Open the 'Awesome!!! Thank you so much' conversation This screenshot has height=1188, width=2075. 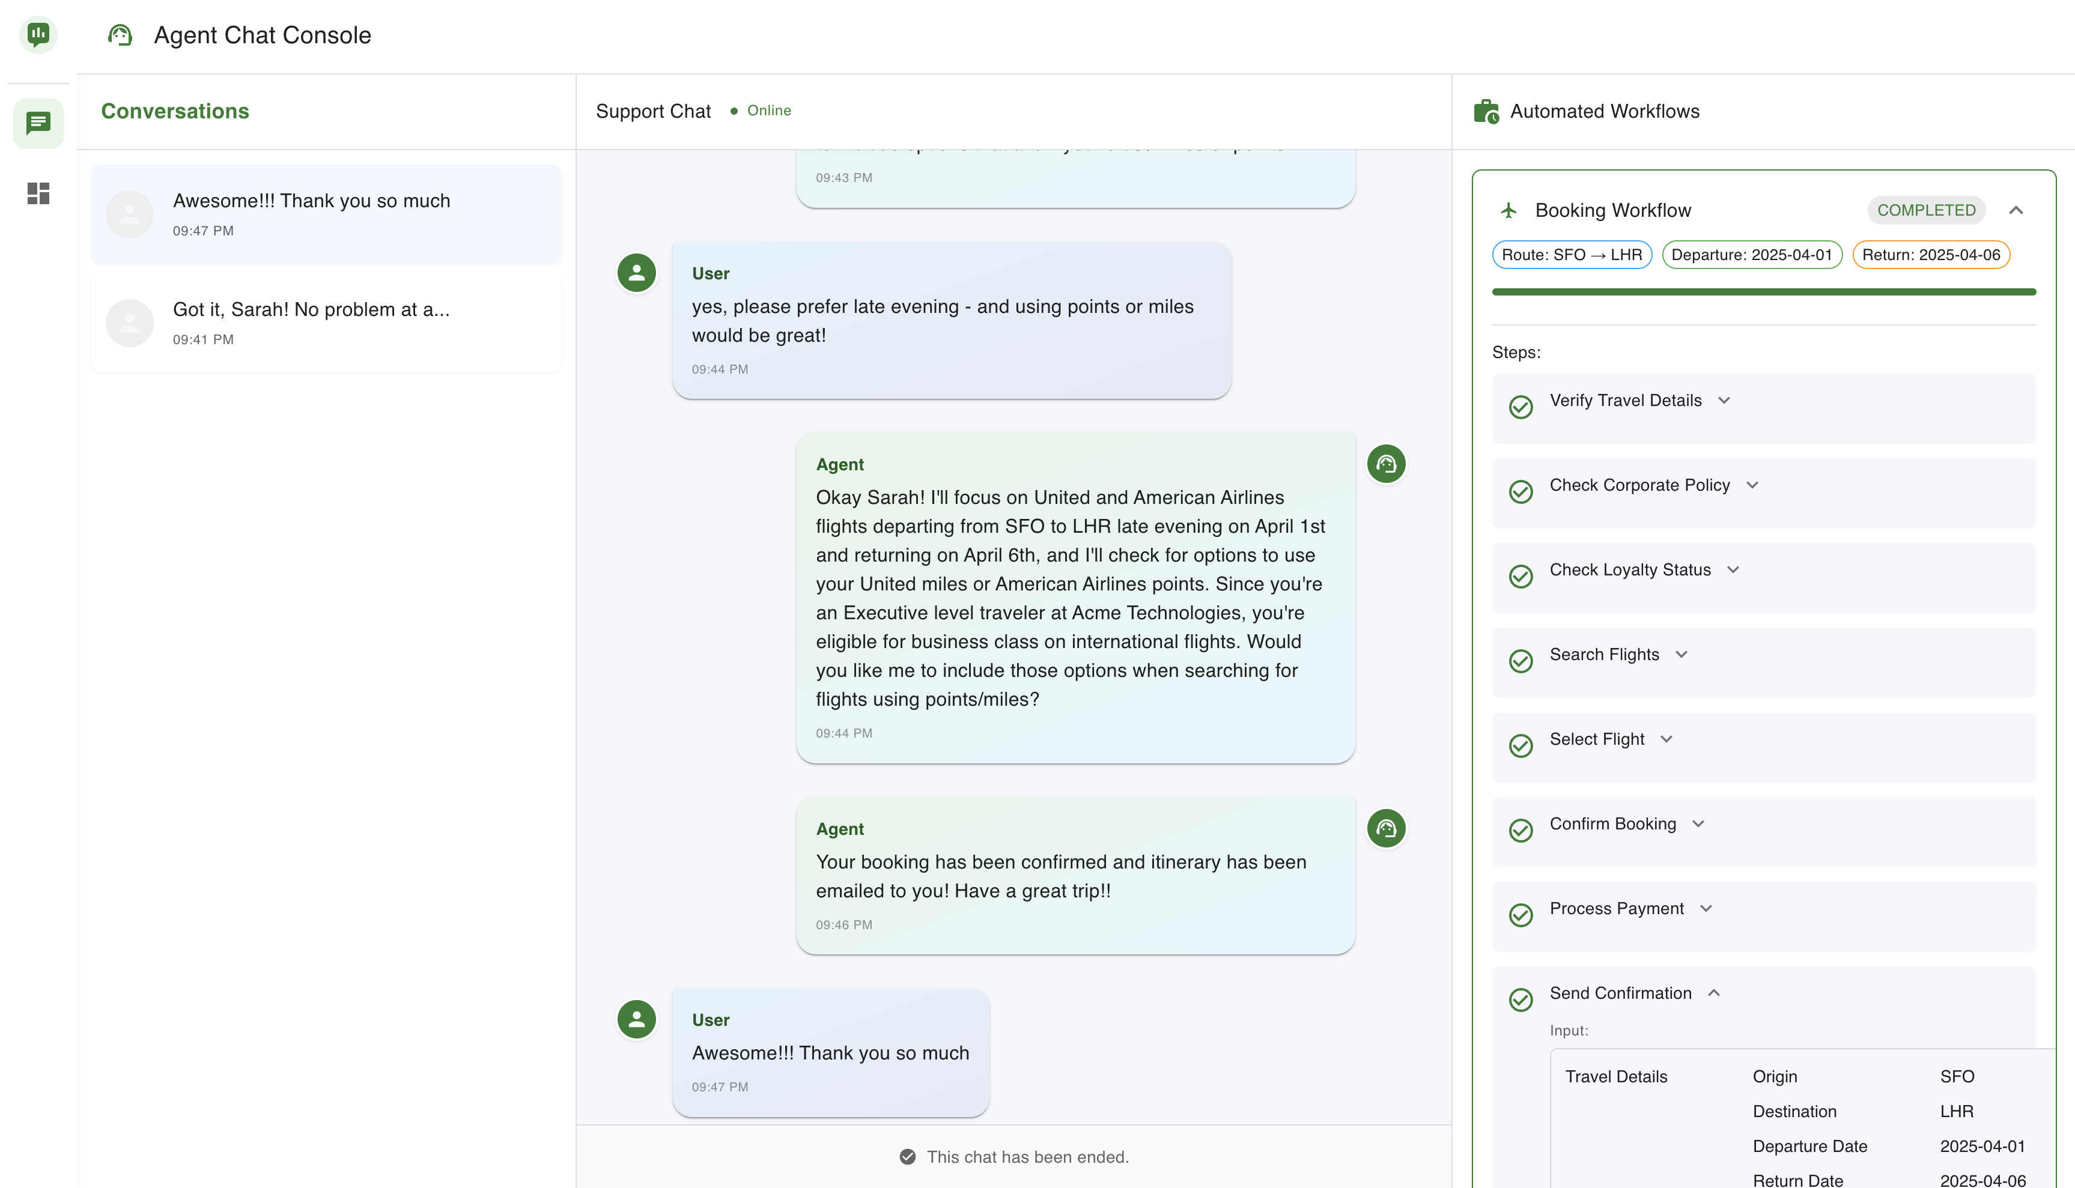(x=326, y=214)
